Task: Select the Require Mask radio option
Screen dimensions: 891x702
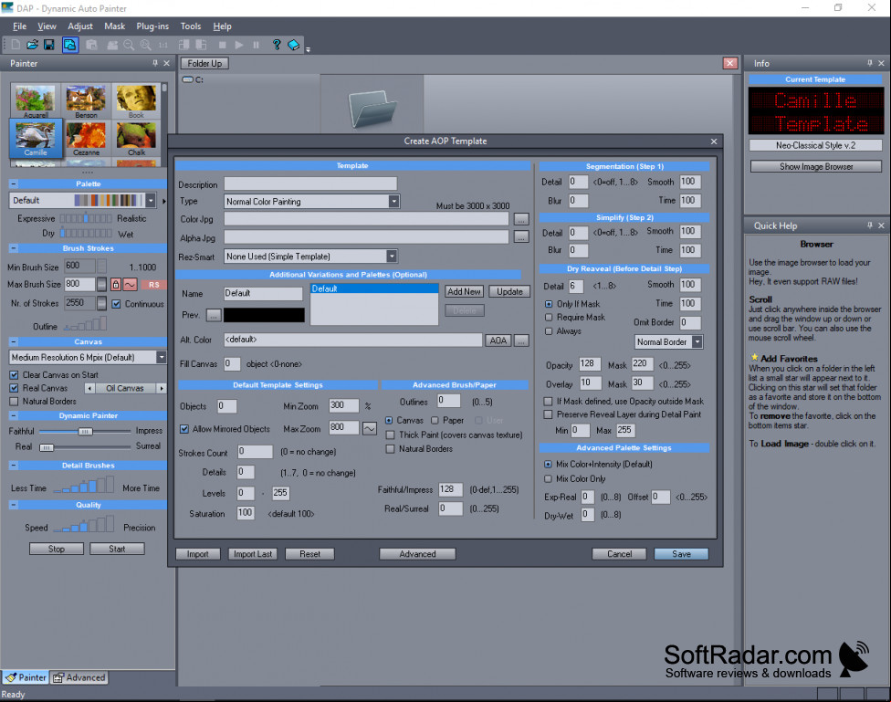Action: tap(549, 317)
